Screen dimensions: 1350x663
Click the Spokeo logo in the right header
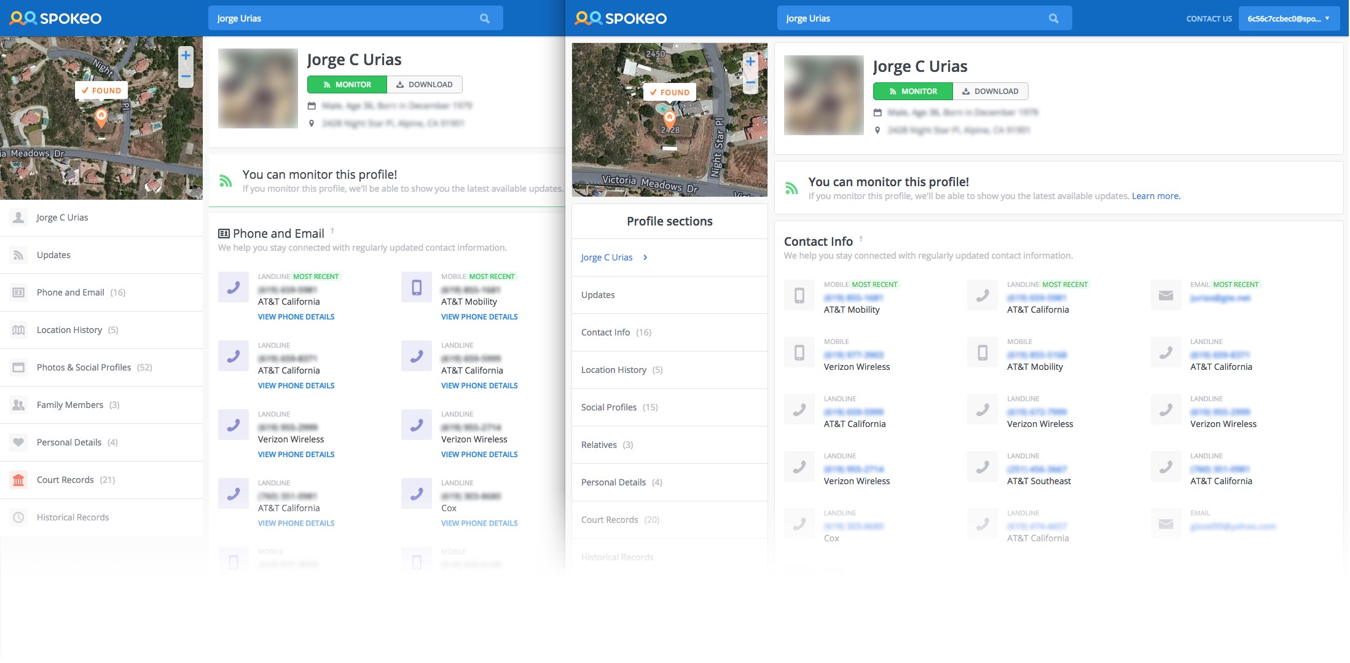(x=621, y=18)
